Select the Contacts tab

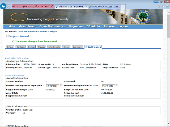(21, 47)
